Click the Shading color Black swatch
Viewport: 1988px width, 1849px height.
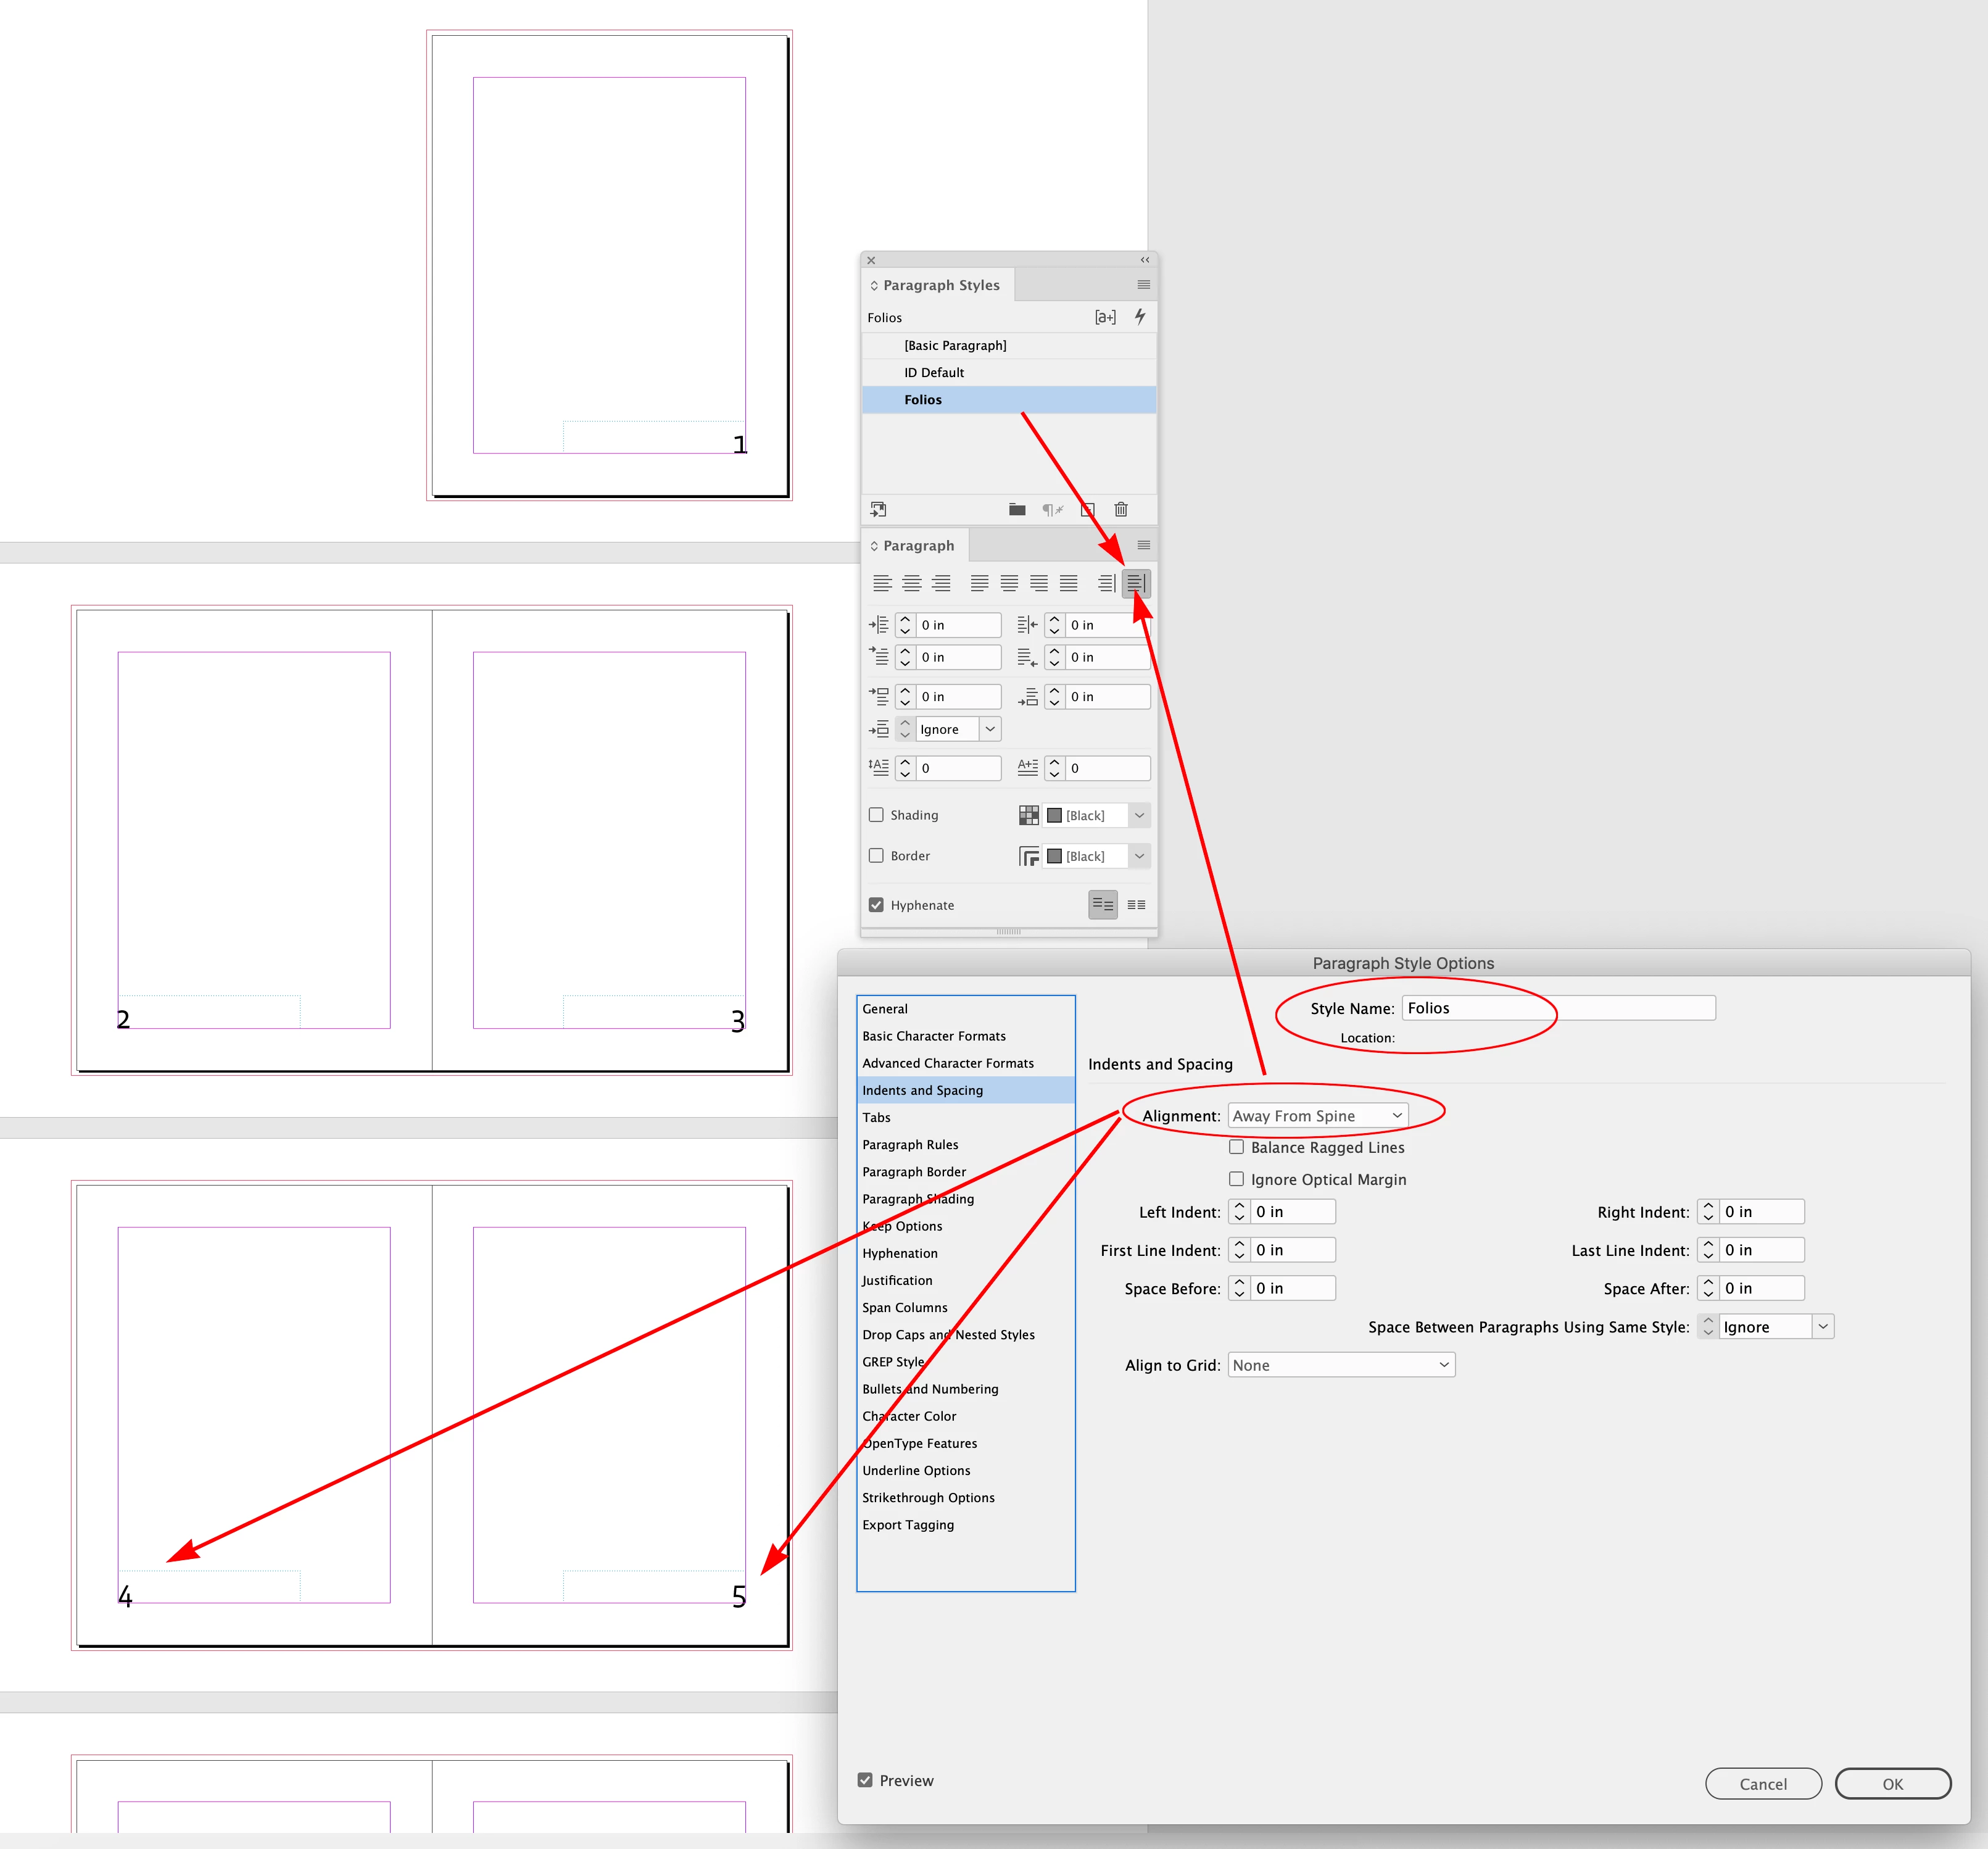pos(1054,815)
